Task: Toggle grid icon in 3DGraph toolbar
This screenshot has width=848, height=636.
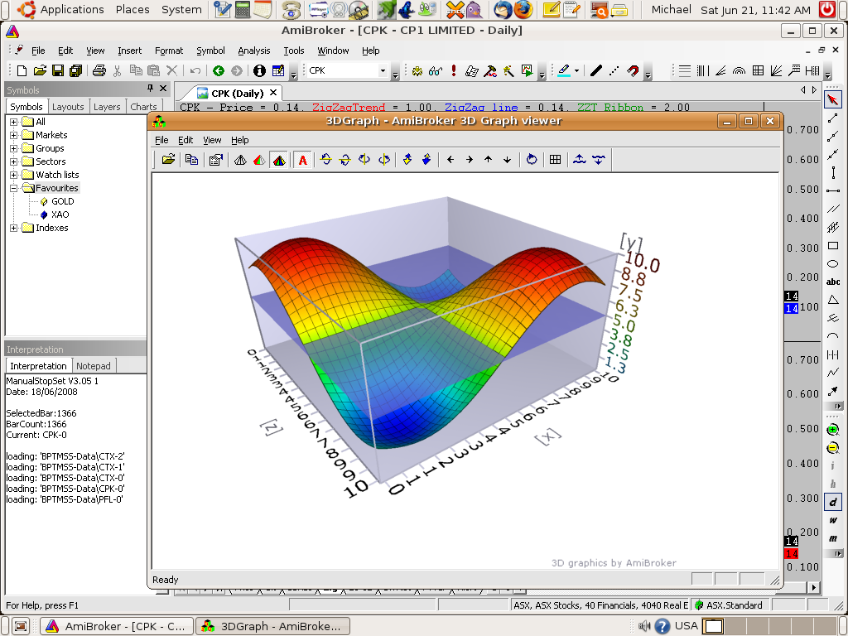Action: (555, 160)
